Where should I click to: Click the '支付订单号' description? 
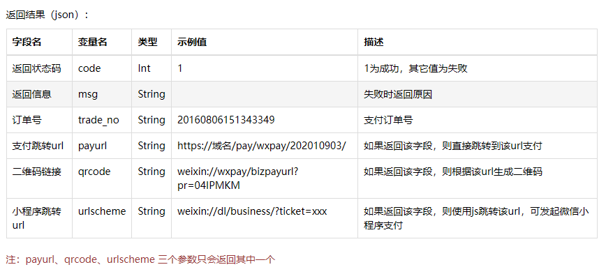click(388, 120)
